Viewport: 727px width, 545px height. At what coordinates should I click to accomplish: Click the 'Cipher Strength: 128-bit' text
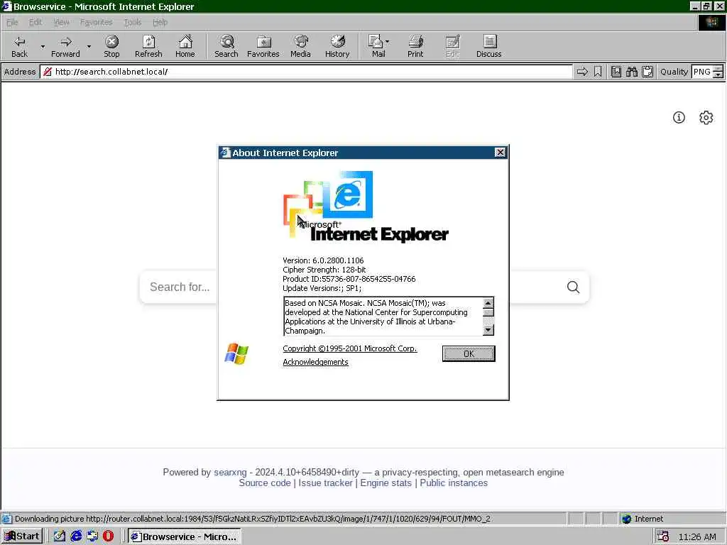(324, 270)
